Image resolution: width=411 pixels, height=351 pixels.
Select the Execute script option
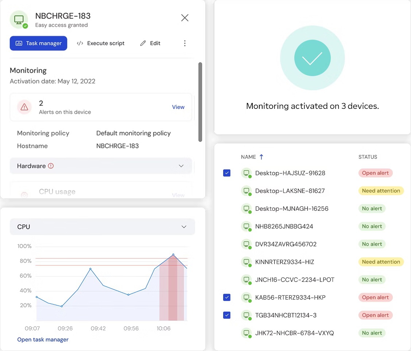pyautogui.click(x=101, y=43)
